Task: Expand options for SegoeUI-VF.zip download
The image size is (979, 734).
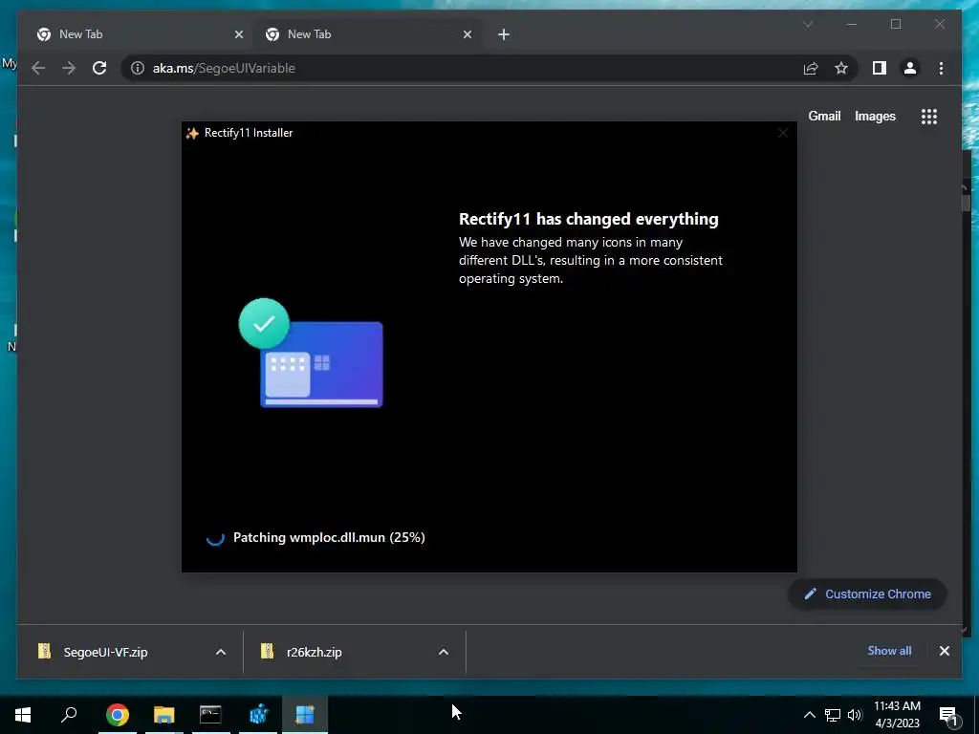Action: (x=221, y=652)
